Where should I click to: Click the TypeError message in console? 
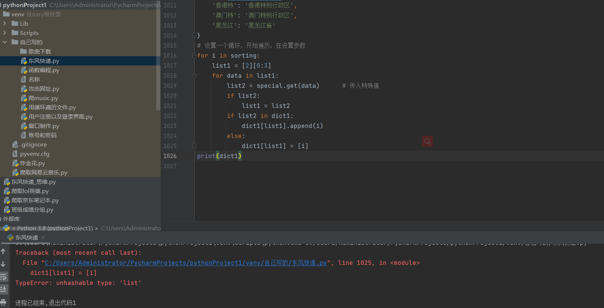pyautogui.click(x=78, y=283)
